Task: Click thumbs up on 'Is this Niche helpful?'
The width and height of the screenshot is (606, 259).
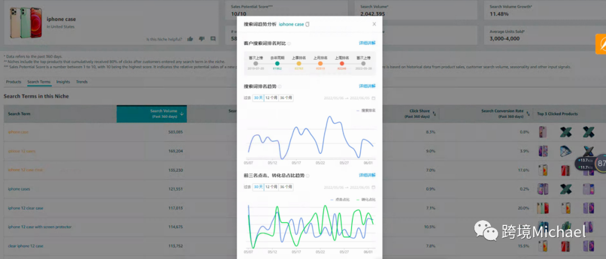Action: tap(190, 39)
